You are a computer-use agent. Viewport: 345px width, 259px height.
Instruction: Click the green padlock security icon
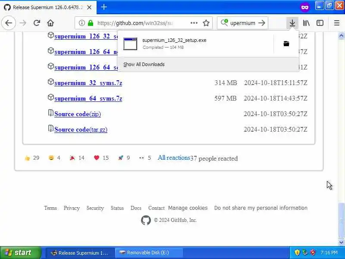[91, 23]
